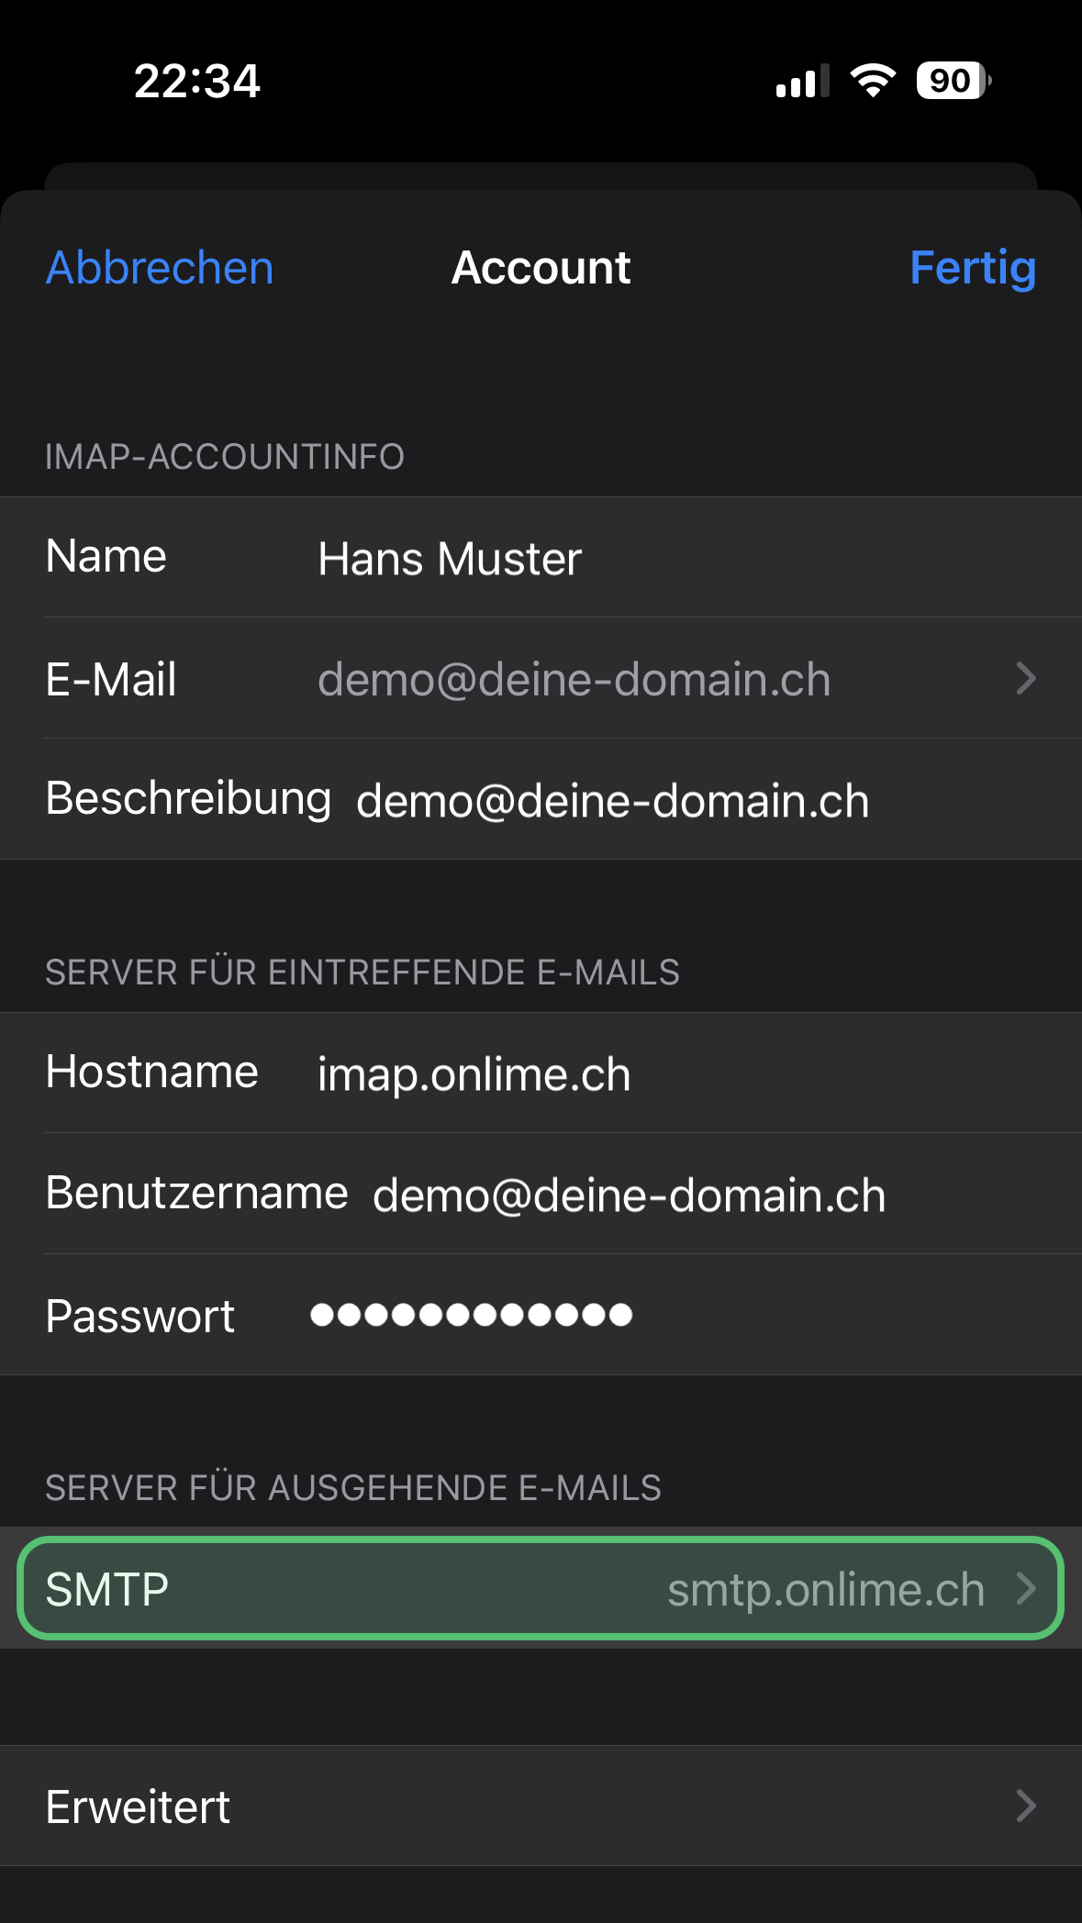
Task: Tap the Hostname label
Action: (x=152, y=1072)
